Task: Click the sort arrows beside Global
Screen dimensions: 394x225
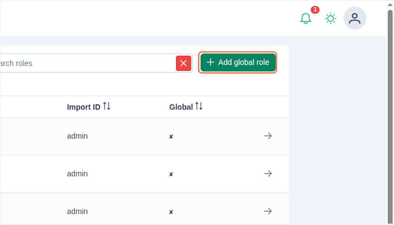Action: (x=199, y=106)
